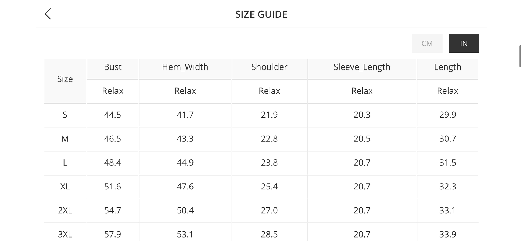Select the M size row label
The image size is (523, 241).
[65, 139]
